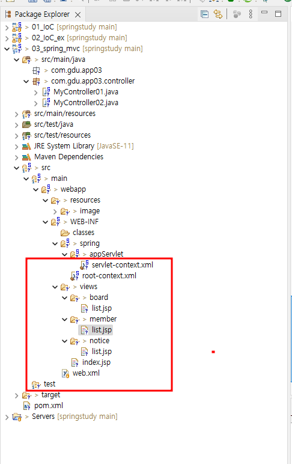Click the JRE System Library icon
292x464 pixels.
pos(26,146)
